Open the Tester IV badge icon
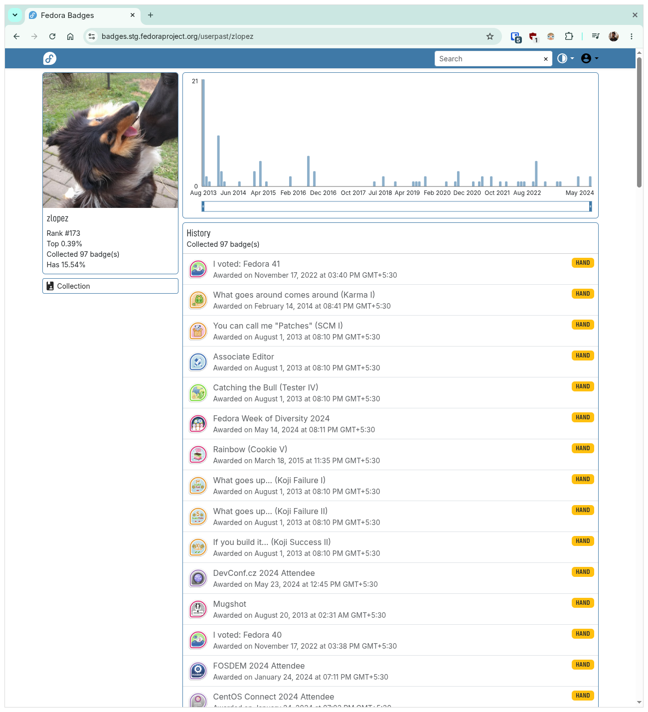648x712 pixels. click(x=198, y=393)
